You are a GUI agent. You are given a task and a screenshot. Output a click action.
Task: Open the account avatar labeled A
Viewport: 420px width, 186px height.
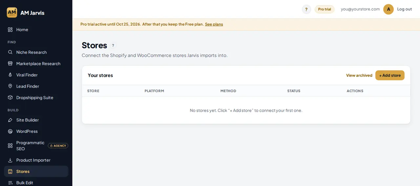click(388, 9)
